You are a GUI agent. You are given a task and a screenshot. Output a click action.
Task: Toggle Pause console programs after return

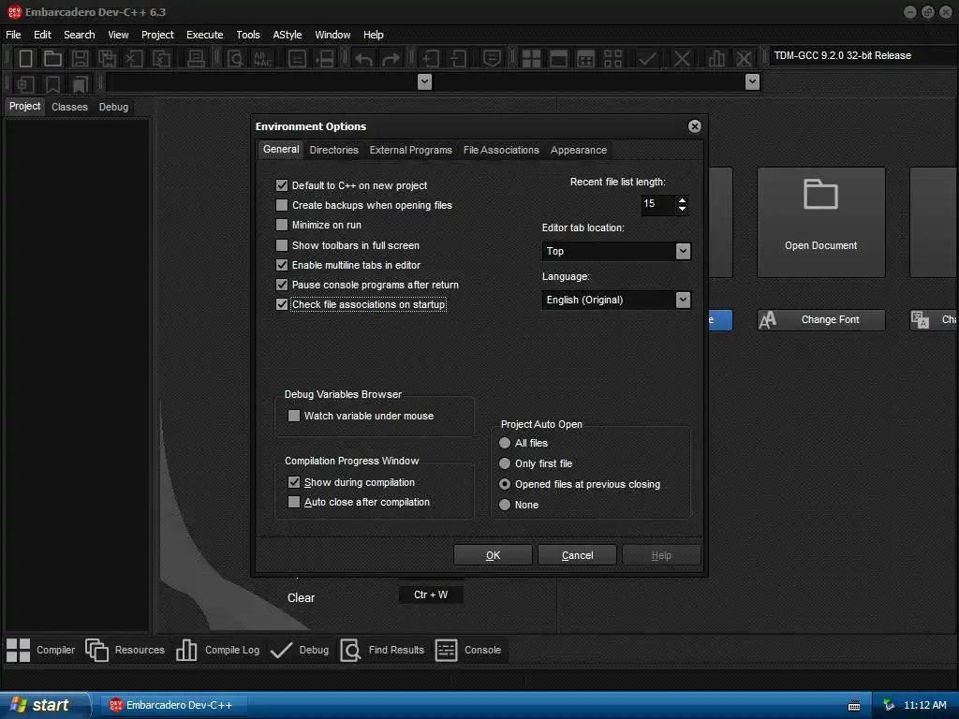(x=281, y=285)
